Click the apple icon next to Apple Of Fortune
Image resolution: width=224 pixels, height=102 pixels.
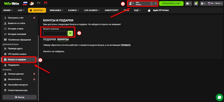[149, 10]
